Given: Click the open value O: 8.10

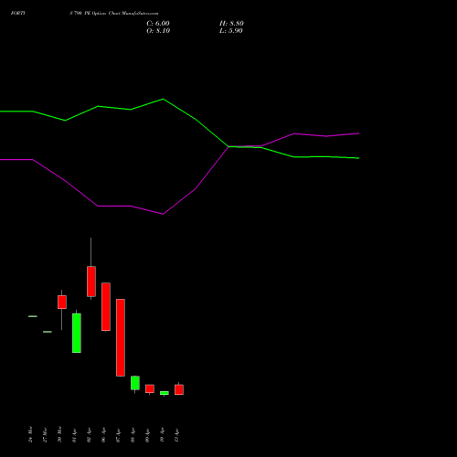Looking at the screenshot, I should point(158,31).
